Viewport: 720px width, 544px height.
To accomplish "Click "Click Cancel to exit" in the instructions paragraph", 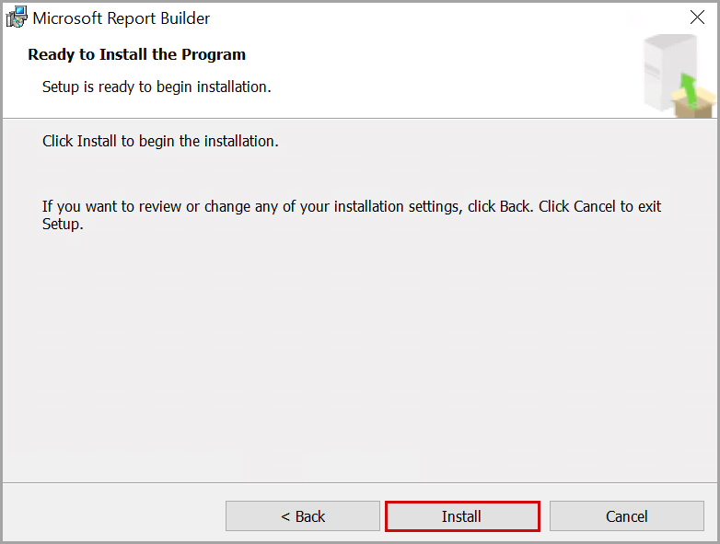I will click(x=599, y=207).
